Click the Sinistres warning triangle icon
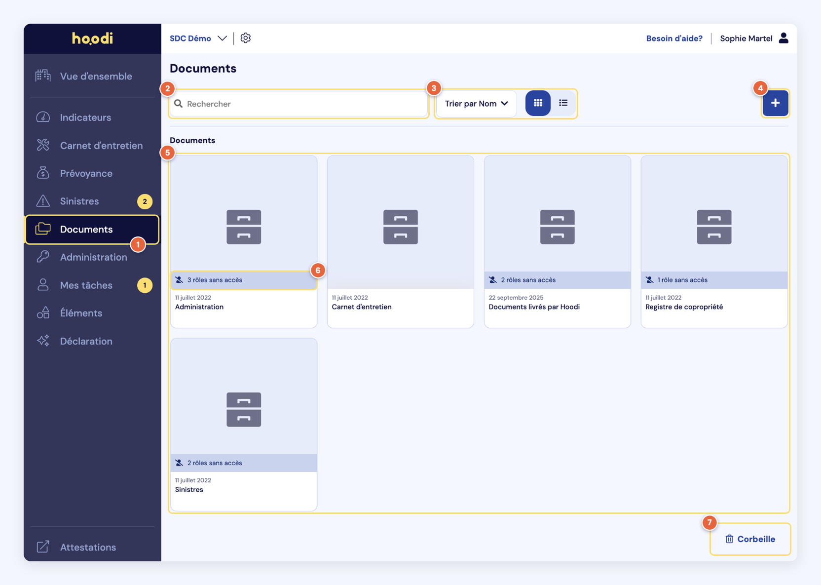Image resolution: width=821 pixels, height=585 pixels. [x=43, y=201]
